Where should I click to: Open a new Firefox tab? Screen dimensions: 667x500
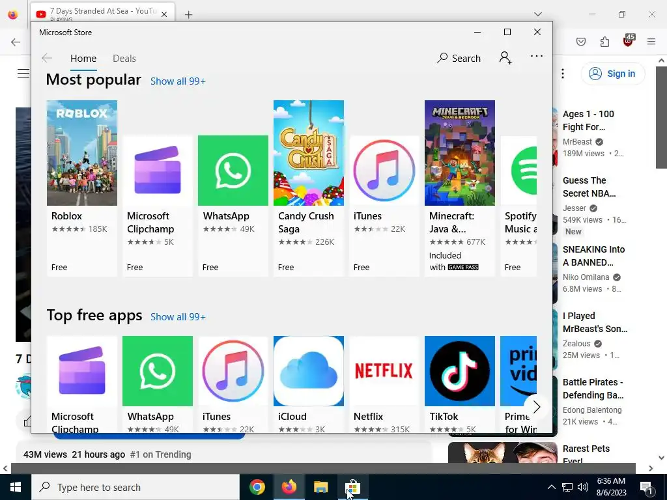click(x=188, y=14)
